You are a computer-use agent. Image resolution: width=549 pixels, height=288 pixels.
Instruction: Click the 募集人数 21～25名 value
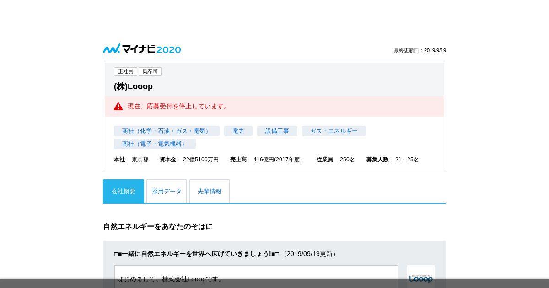click(393, 160)
